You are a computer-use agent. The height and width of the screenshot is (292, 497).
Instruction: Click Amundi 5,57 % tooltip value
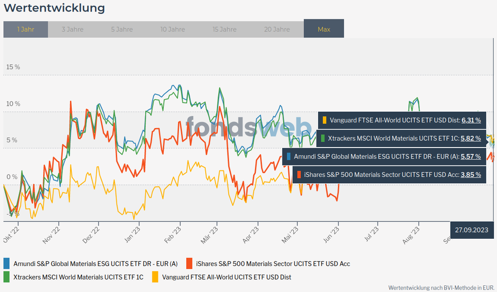471,156
